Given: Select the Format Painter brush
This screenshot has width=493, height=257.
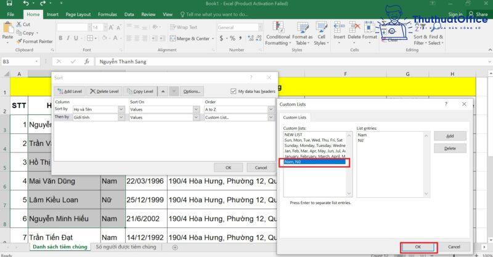Looking at the screenshot, I should coord(19,41).
